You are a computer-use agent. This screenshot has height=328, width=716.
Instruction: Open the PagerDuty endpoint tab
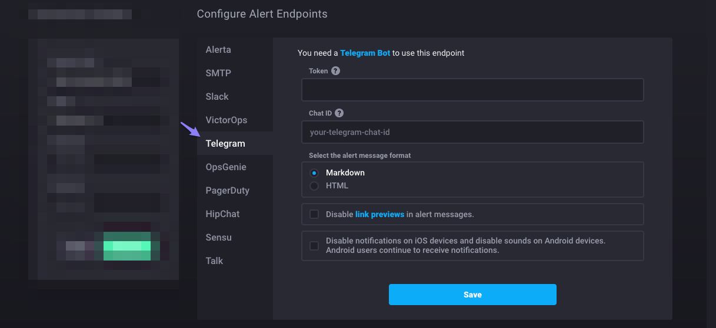(x=228, y=191)
